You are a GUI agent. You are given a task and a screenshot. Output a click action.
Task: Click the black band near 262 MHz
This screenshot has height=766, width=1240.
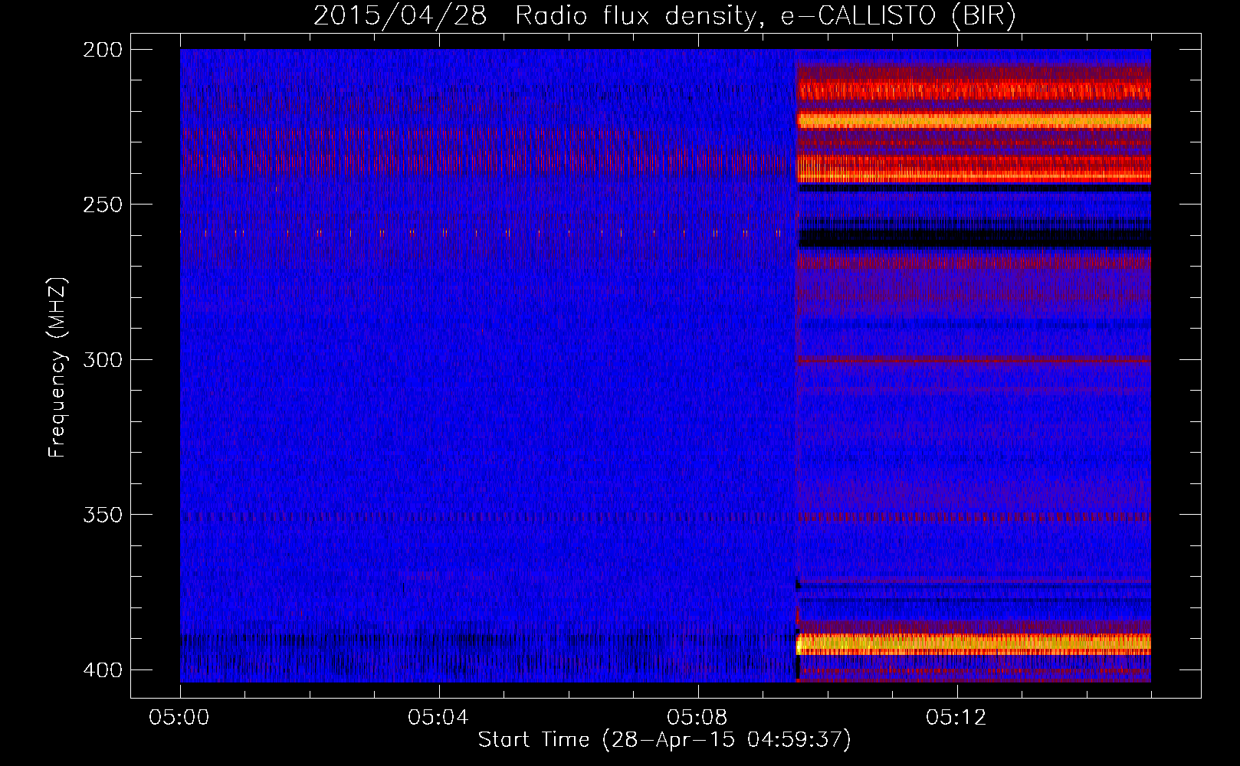coord(974,238)
